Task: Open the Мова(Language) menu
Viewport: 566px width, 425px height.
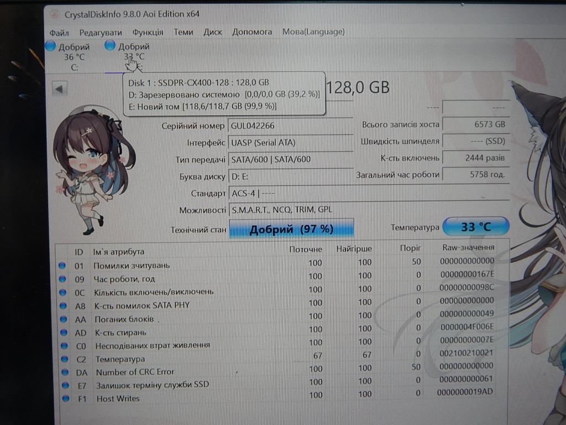Action: (313, 32)
